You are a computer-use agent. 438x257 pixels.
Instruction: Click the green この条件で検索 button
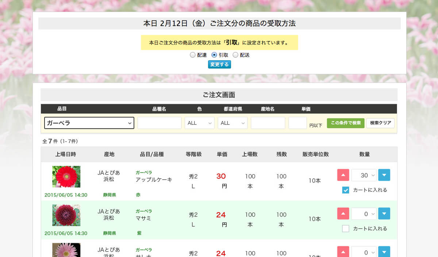click(x=345, y=123)
